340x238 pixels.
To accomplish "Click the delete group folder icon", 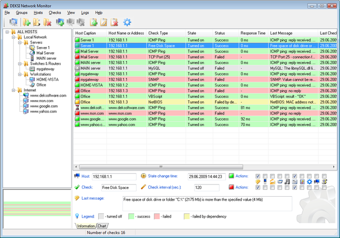I will [47, 22].
